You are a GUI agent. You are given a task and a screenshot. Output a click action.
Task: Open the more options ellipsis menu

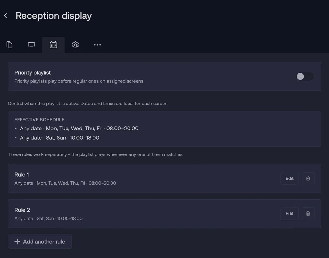pyautogui.click(x=97, y=45)
